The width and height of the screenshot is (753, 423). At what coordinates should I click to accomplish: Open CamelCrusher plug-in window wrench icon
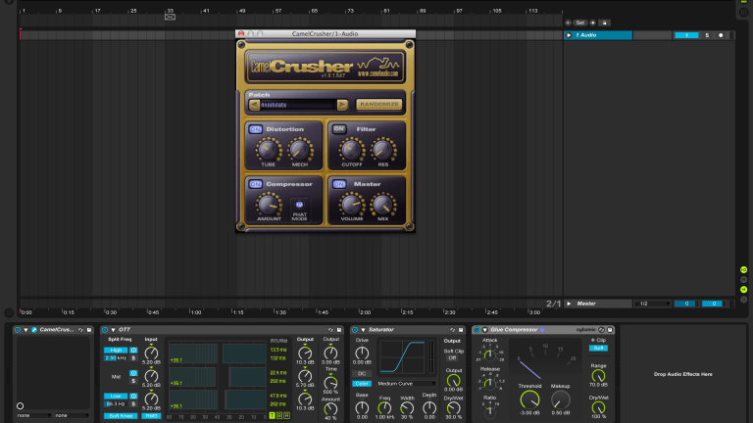coord(34,330)
